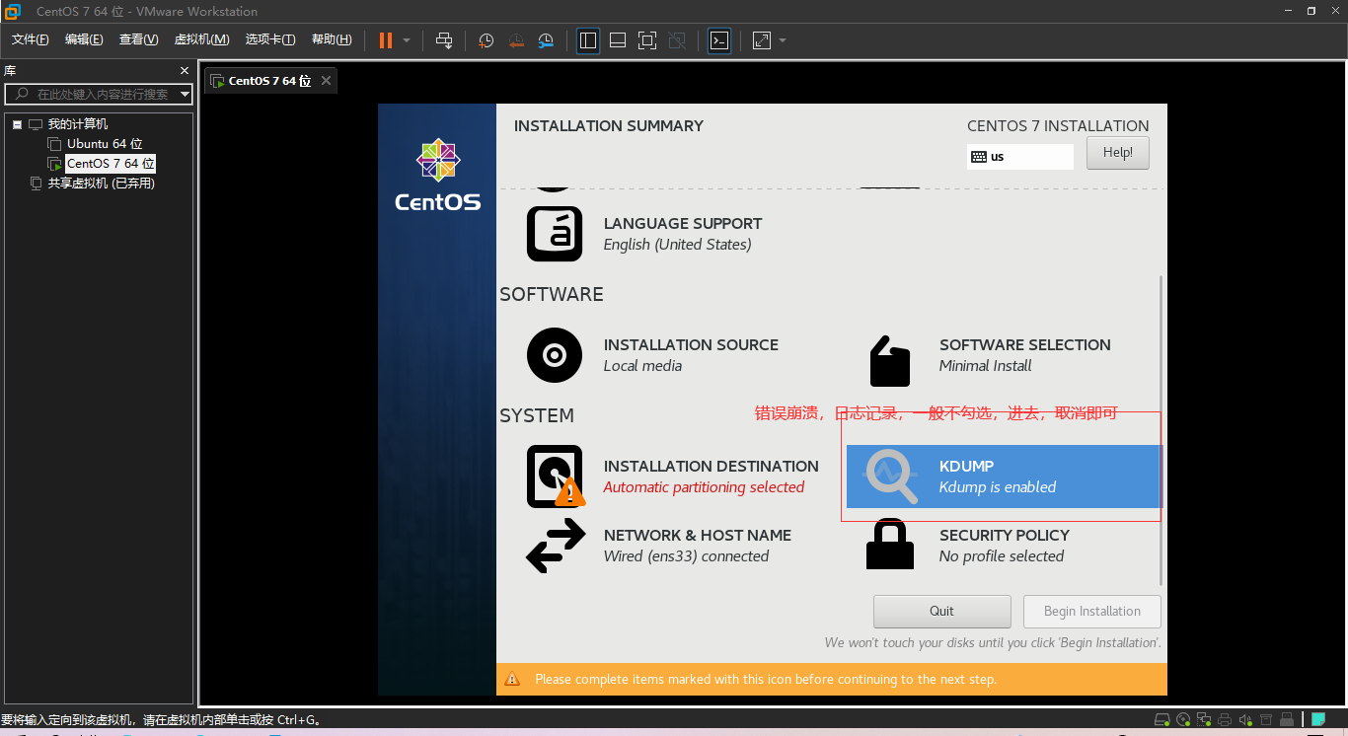
Task: Open the 虚拟机(M) menu
Action: coord(201,39)
